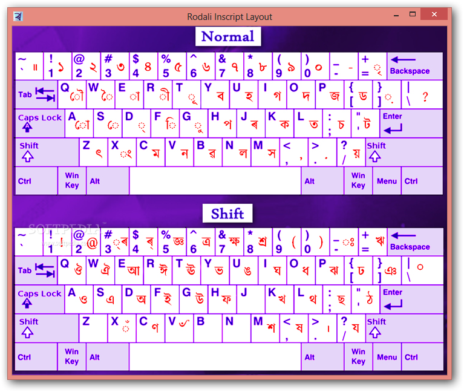Click the Backspace key in Normal keyboard
This screenshot has width=464, height=392.
pos(415,66)
